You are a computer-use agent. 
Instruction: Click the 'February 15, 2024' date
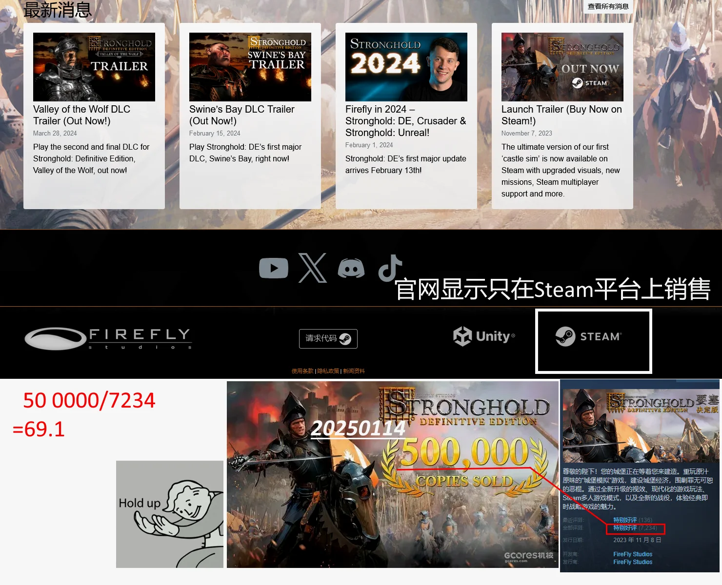point(215,133)
